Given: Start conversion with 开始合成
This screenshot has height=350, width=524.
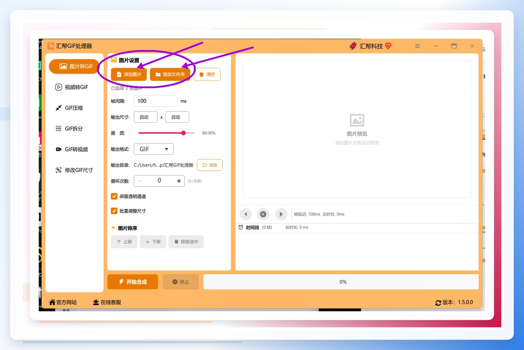Looking at the screenshot, I should [133, 282].
